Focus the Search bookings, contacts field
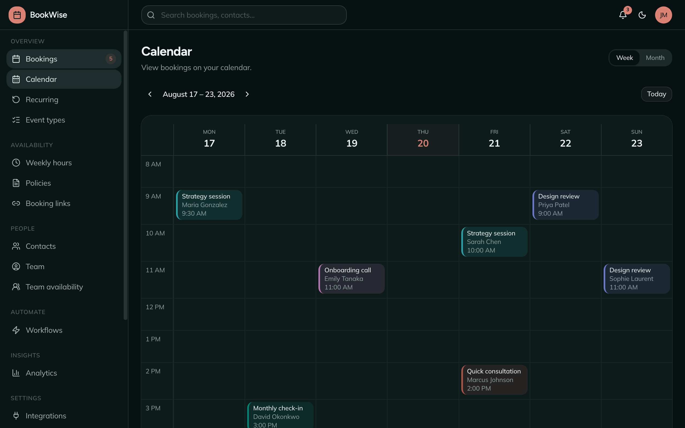This screenshot has width=685, height=428. [x=244, y=15]
